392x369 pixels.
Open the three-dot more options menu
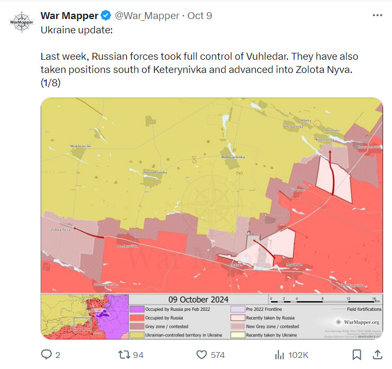click(x=377, y=15)
